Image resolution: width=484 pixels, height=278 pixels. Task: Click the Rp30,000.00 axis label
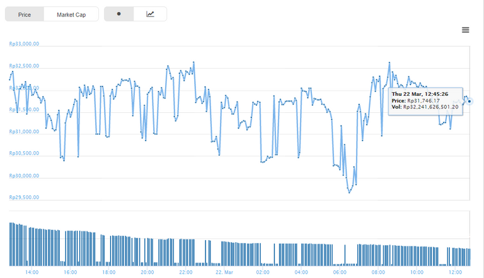(x=24, y=176)
